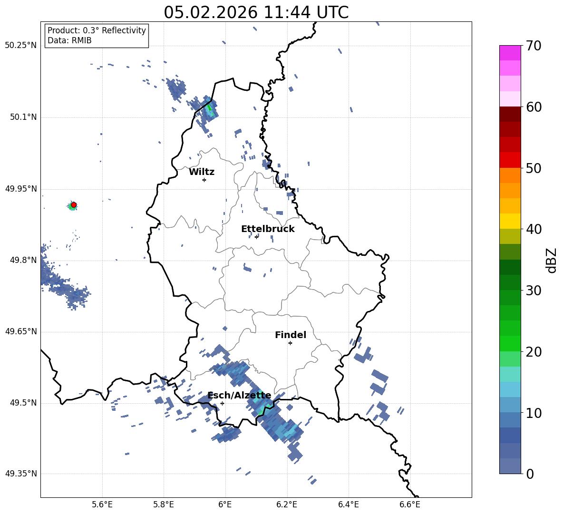Click latitude label 49.5°N
This screenshot has width=563, height=514.
pyautogui.click(x=23, y=403)
